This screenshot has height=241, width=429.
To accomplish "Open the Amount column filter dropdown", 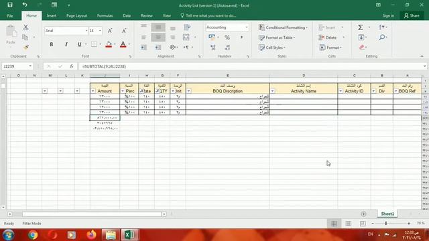I will (x=93, y=91).
